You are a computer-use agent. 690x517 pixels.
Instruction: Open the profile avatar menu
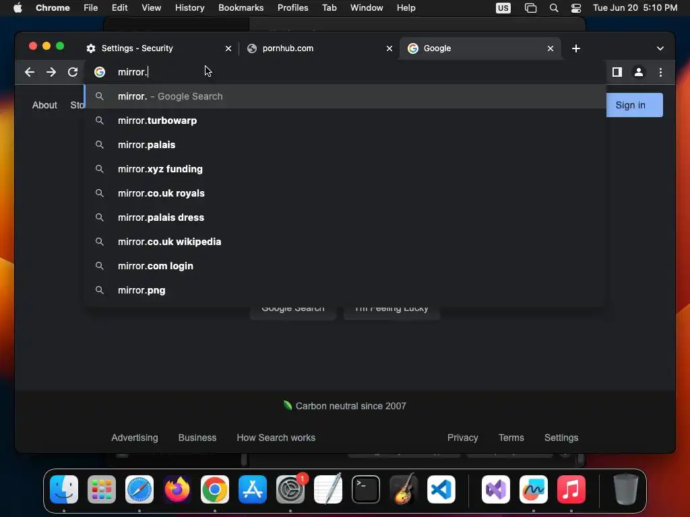(x=639, y=72)
